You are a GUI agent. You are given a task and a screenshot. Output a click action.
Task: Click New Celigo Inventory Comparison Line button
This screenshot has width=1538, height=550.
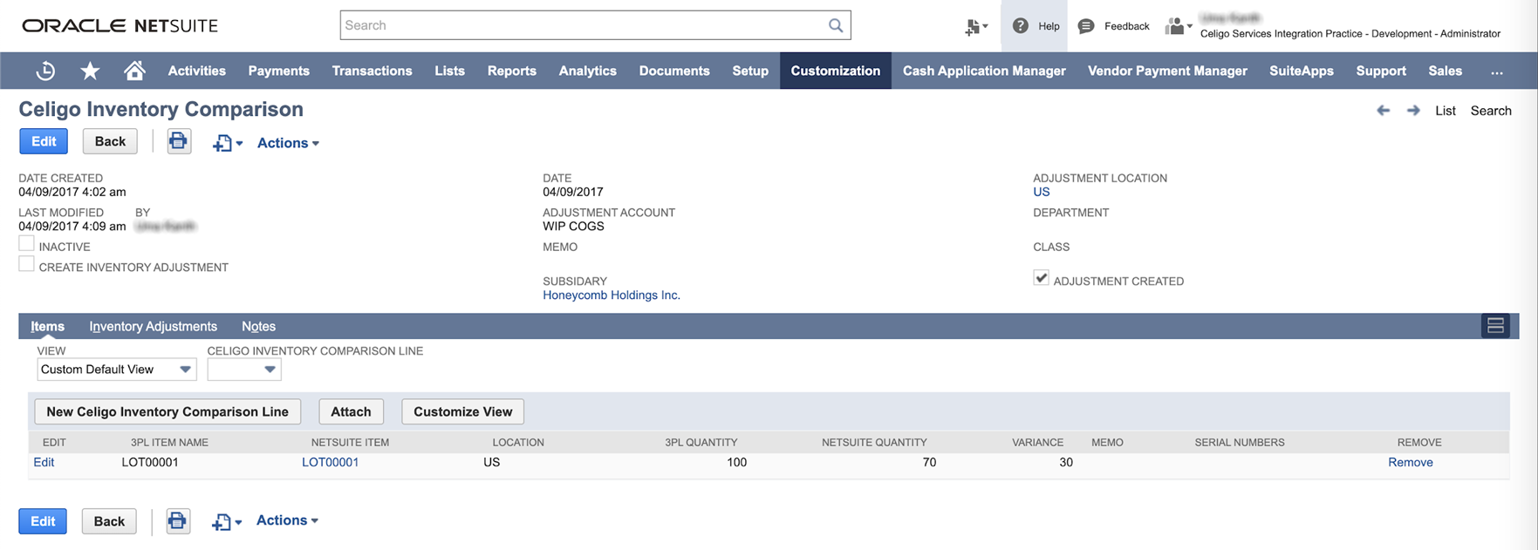point(167,411)
